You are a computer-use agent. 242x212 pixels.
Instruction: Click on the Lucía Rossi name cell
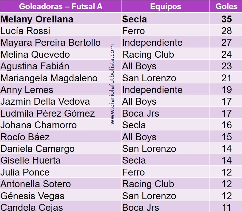coord(25,31)
